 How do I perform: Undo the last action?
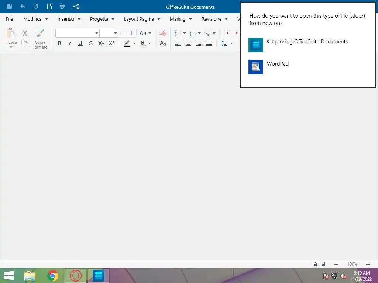(x=23, y=7)
